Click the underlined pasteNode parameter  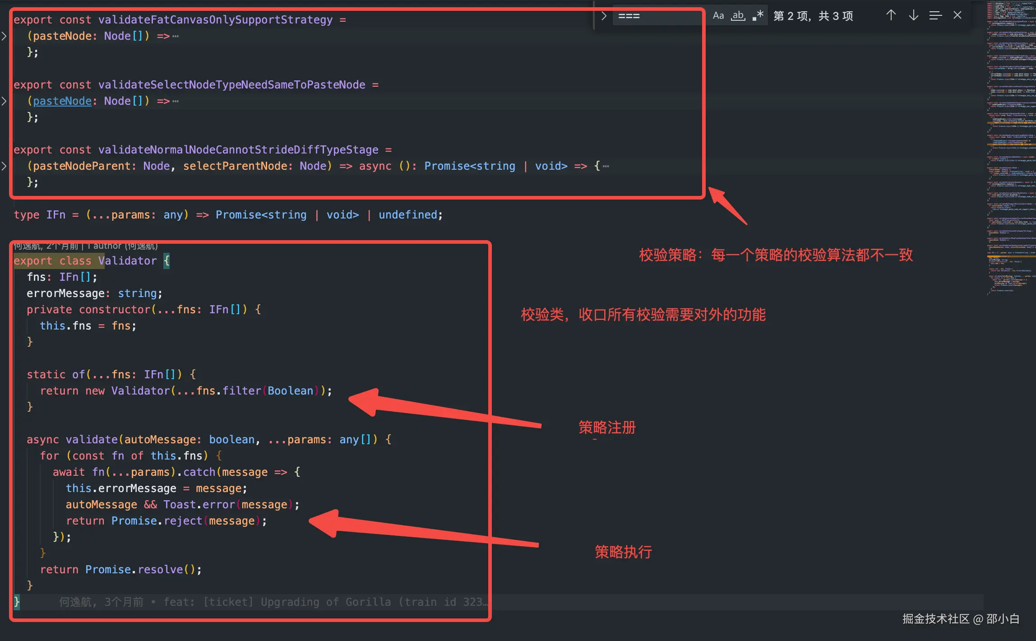click(x=62, y=101)
